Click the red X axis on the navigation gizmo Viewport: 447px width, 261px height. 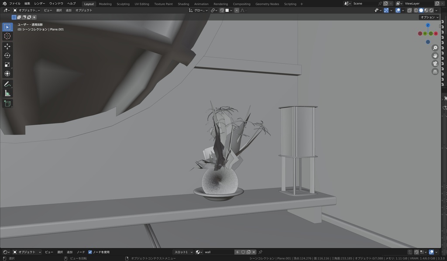(436, 34)
